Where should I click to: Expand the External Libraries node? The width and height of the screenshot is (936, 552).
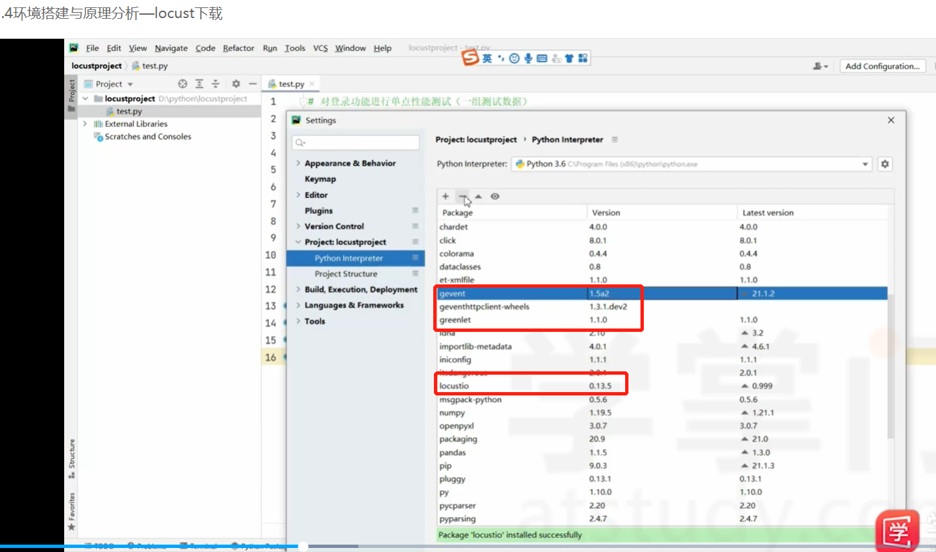[84, 124]
